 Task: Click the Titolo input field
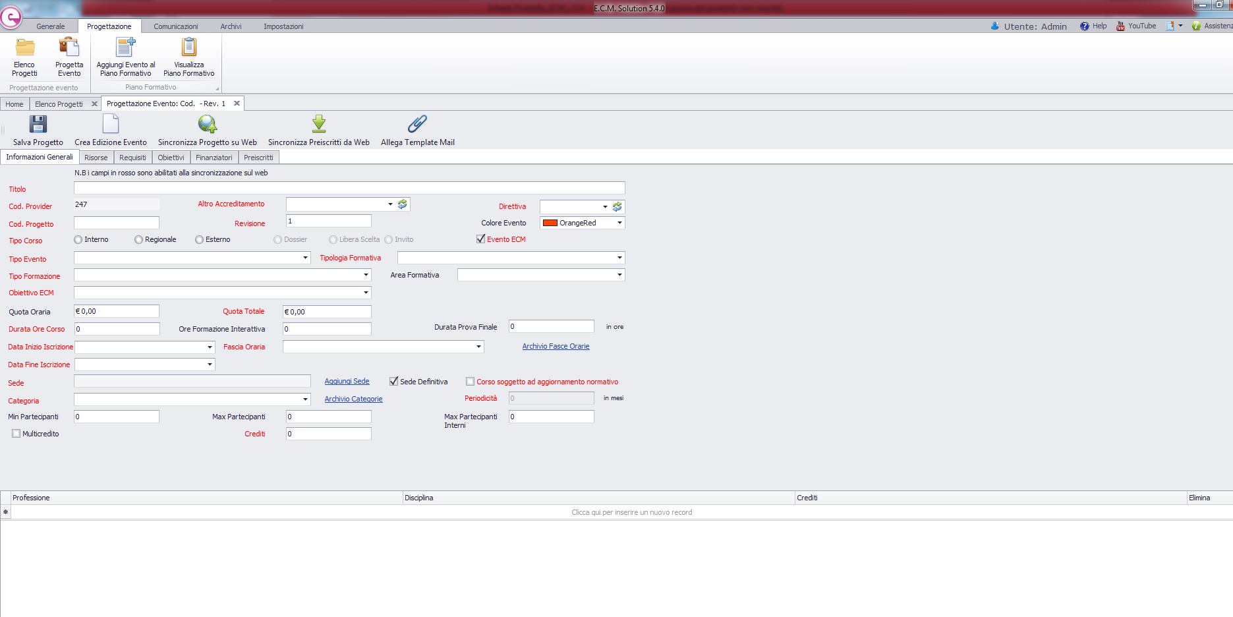[x=349, y=189]
